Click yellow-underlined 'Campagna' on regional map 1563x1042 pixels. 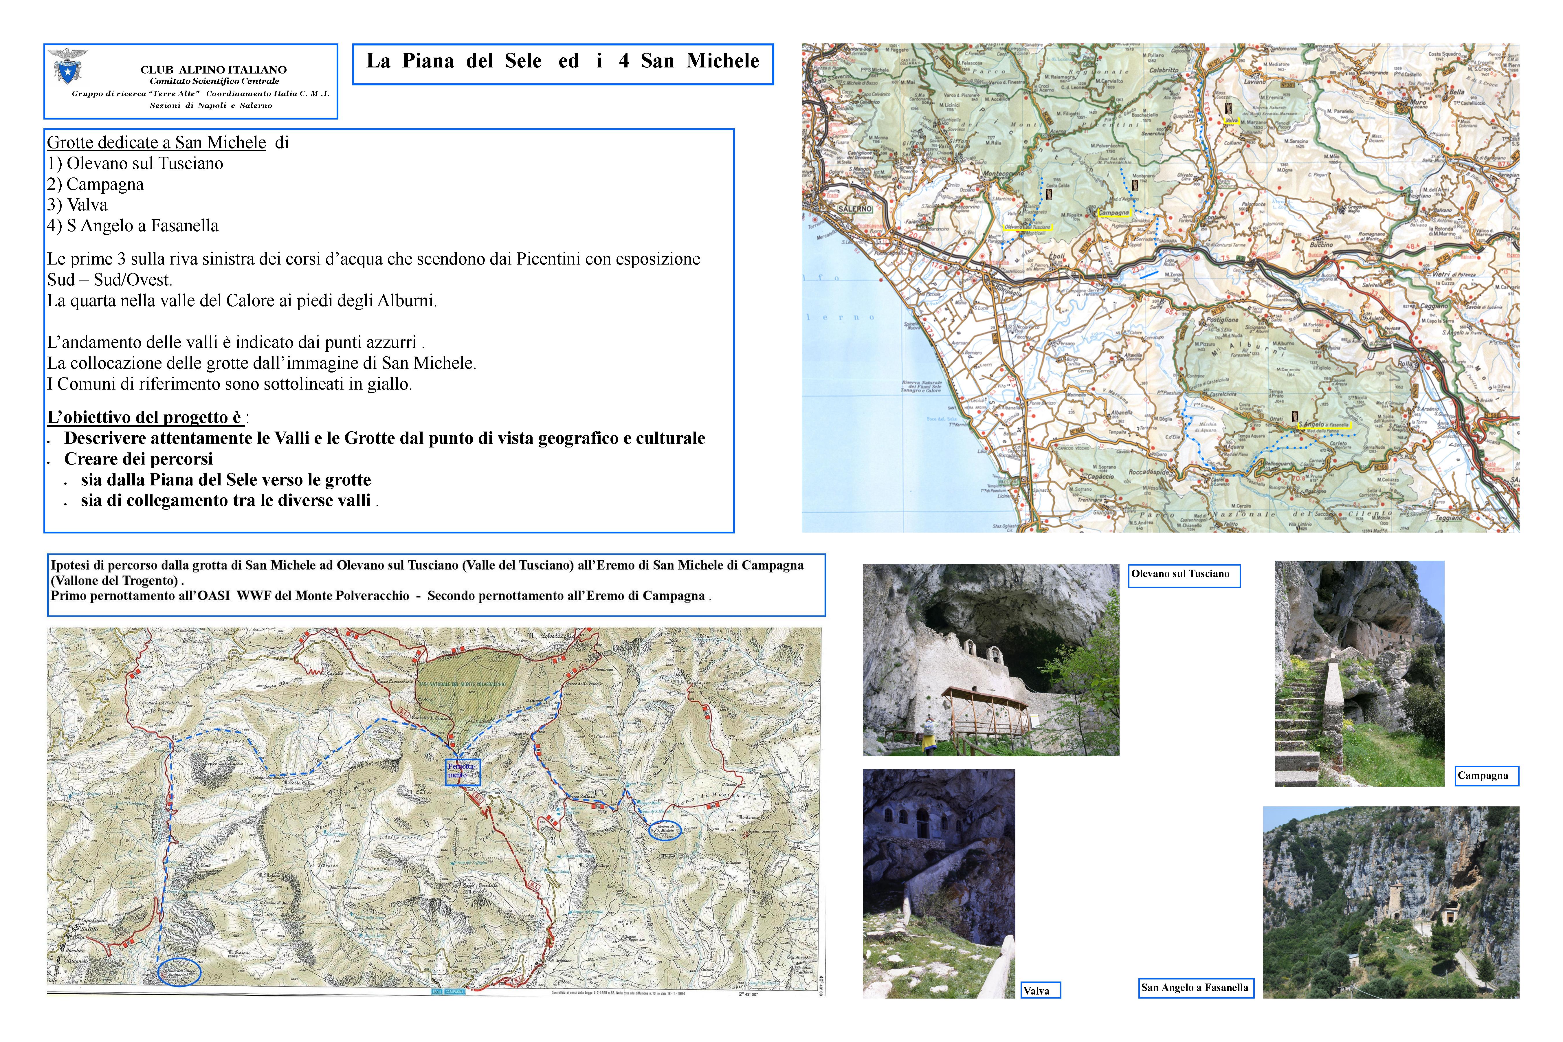[x=1114, y=213]
